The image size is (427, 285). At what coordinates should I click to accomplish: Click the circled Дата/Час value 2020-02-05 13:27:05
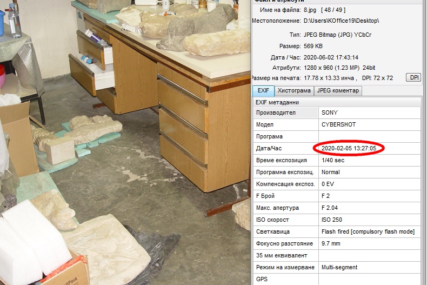pyautogui.click(x=349, y=148)
